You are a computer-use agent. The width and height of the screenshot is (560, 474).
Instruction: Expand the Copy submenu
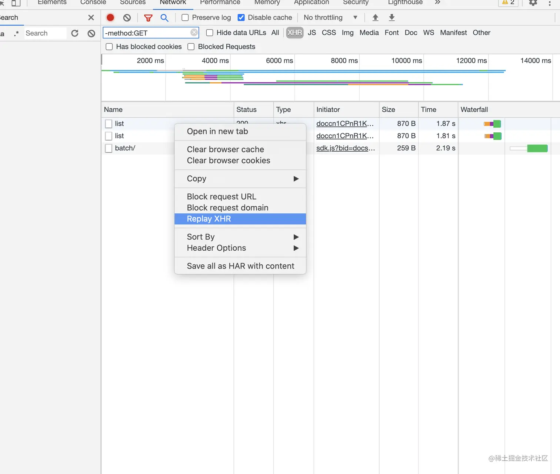point(240,179)
